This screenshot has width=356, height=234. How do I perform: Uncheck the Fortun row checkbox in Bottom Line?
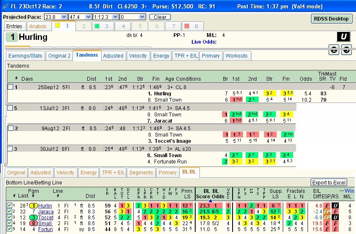click(9, 229)
